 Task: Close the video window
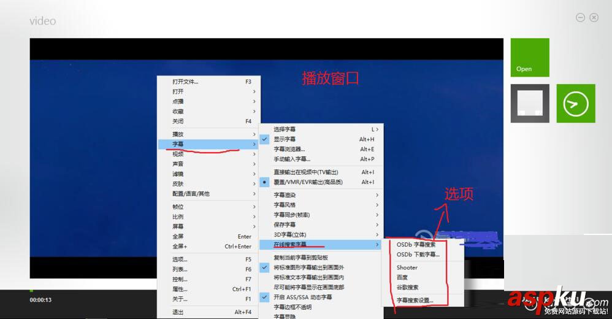click(x=594, y=18)
